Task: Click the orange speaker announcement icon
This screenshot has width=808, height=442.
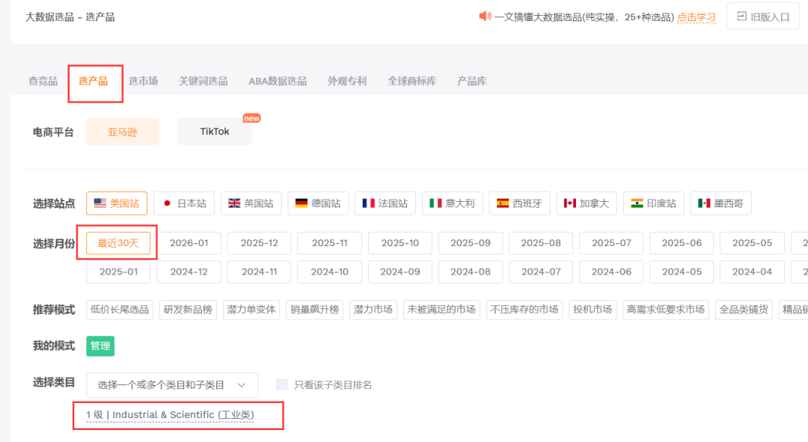Action: tap(486, 16)
